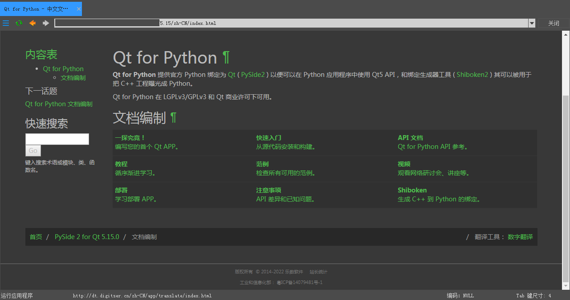Viewport: 570px width, 300px height.
Task: Open the 数字翻译 translation tool link
Action: tap(520, 237)
